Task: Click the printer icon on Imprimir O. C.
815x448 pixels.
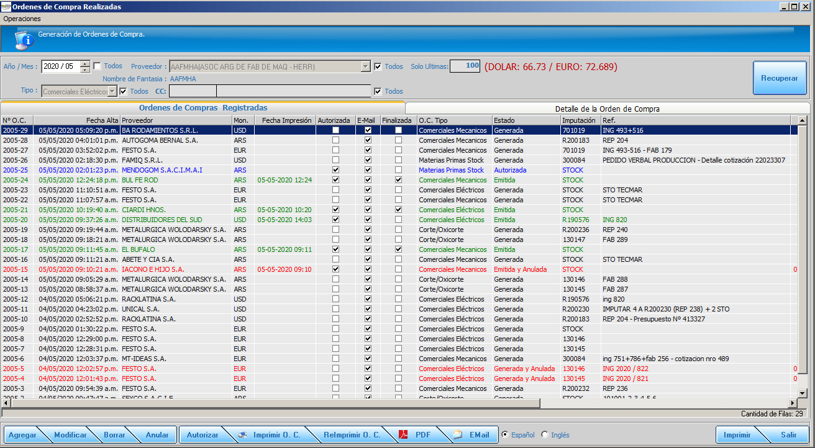Action: coord(243,435)
